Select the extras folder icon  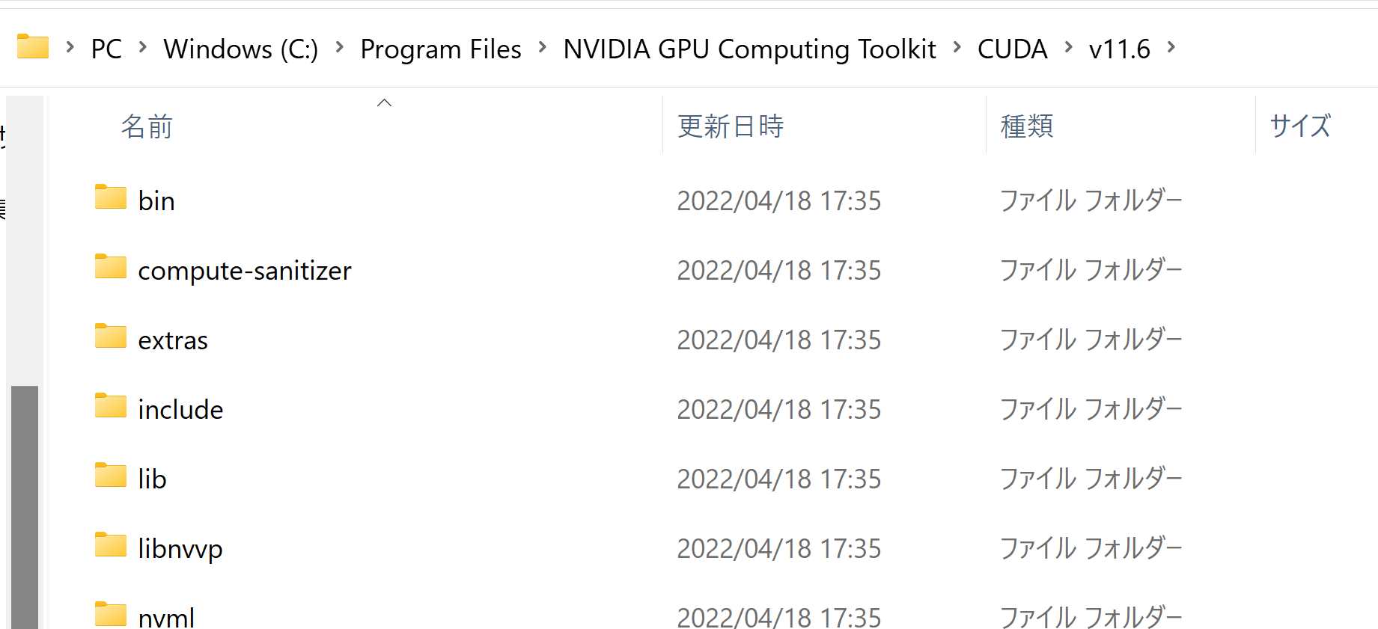[x=111, y=337]
